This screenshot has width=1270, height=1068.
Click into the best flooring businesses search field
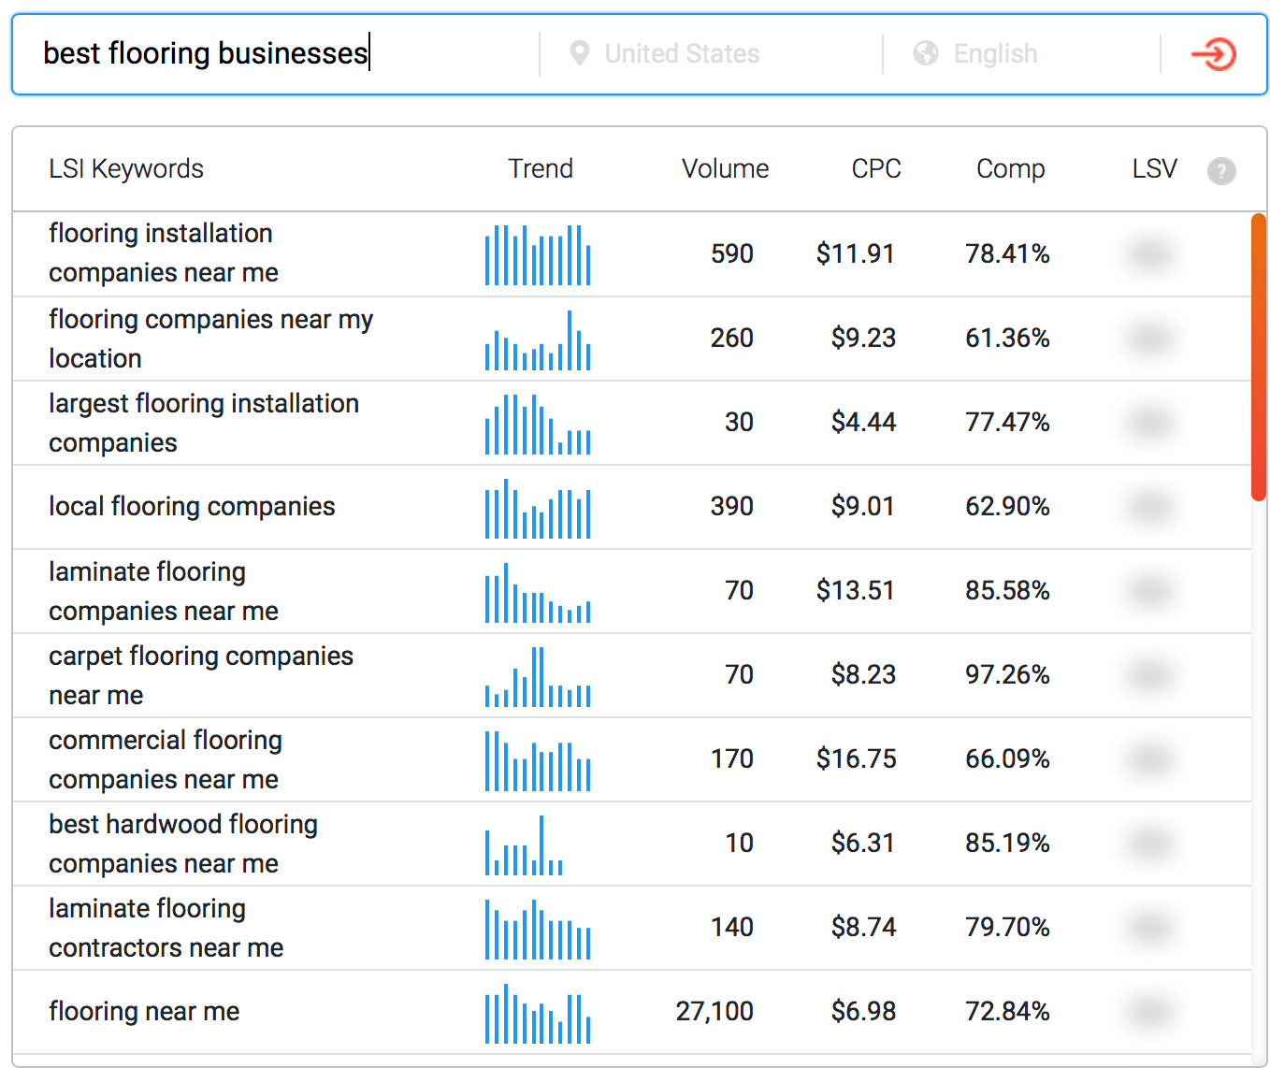(x=281, y=54)
